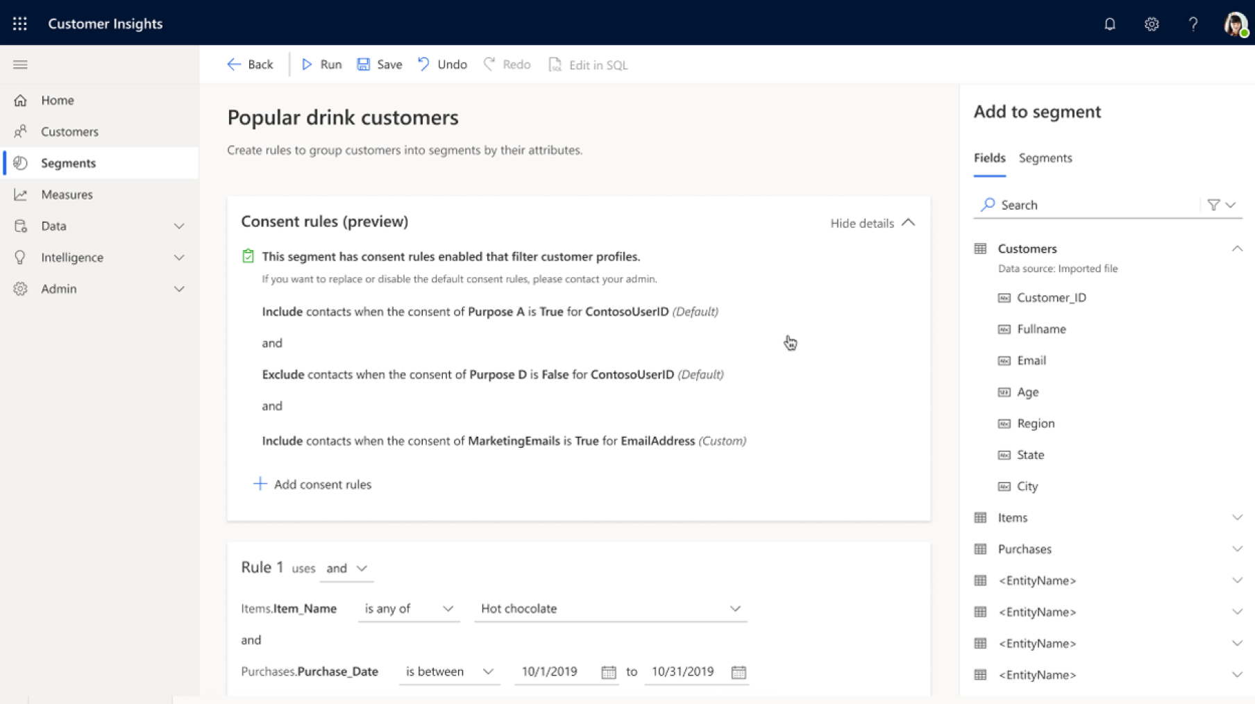Switch to the Fields tab
Viewport: 1255px width, 704px height.
[989, 158]
